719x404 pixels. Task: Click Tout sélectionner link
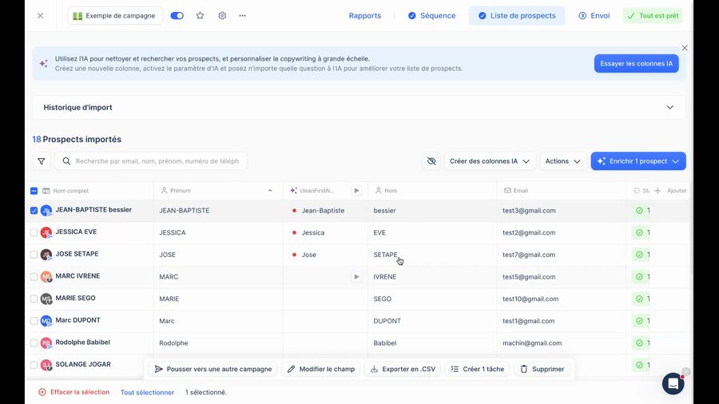tap(147, 393)
